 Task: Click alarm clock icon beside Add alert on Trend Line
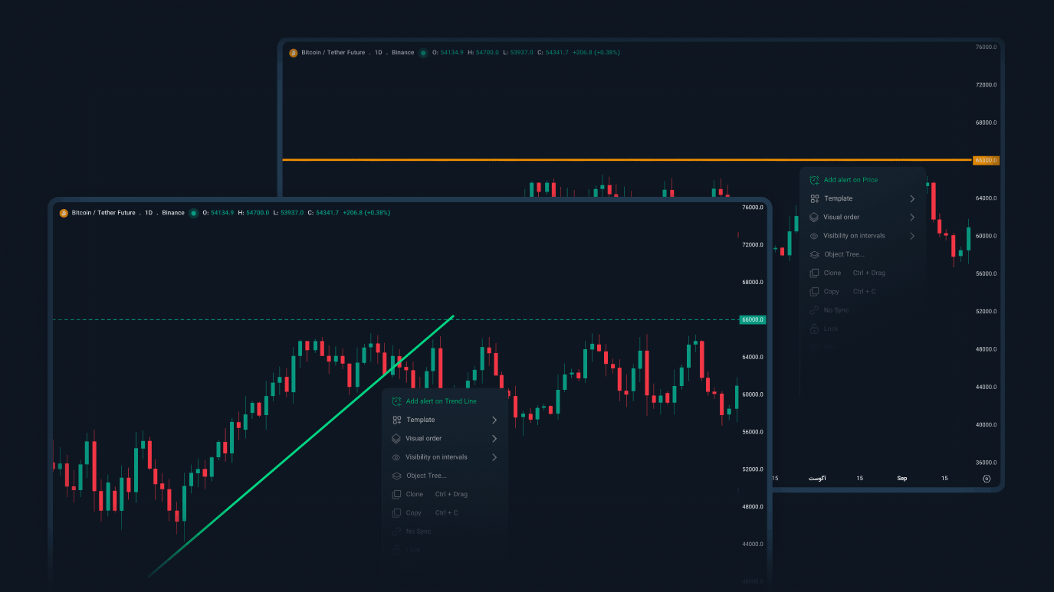(x=396, y=401)
